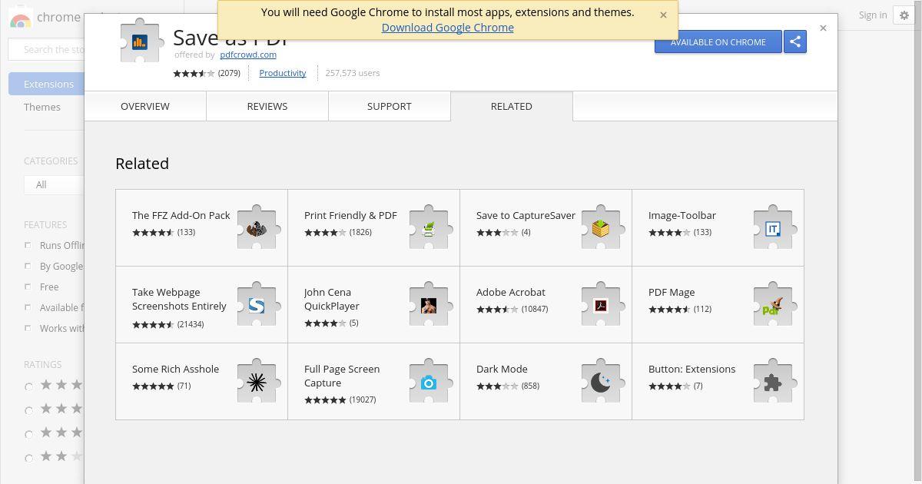The height and width of the screenshot is (484, 922).
Task: Click the Search the store input field
Action: tap(46, 50)
